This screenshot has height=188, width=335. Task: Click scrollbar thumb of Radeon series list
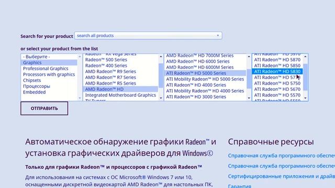coord(161,75)
